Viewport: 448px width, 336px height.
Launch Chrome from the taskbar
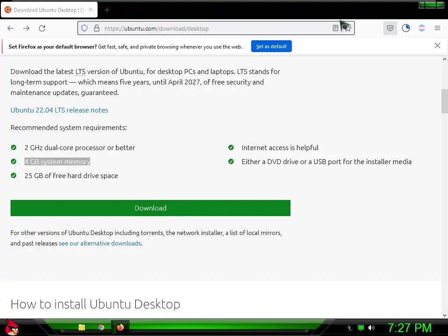(x=101, y=327)
